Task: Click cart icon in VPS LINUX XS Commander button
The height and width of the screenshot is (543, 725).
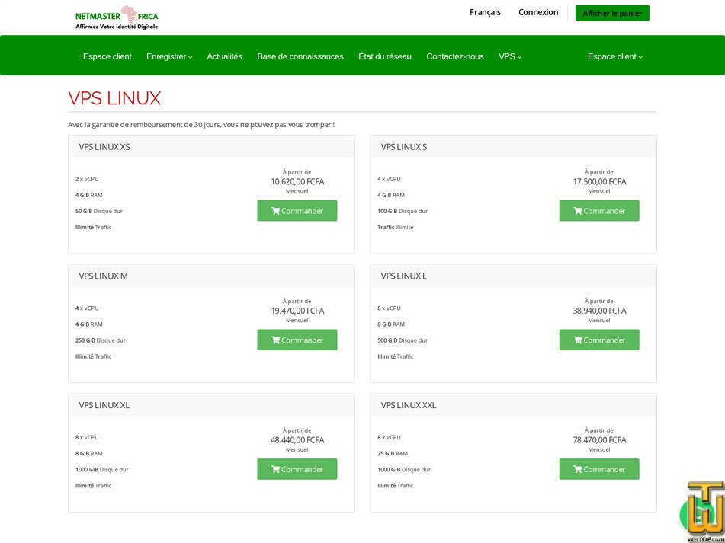Action: pyautogui.click(x=275, y=211)
